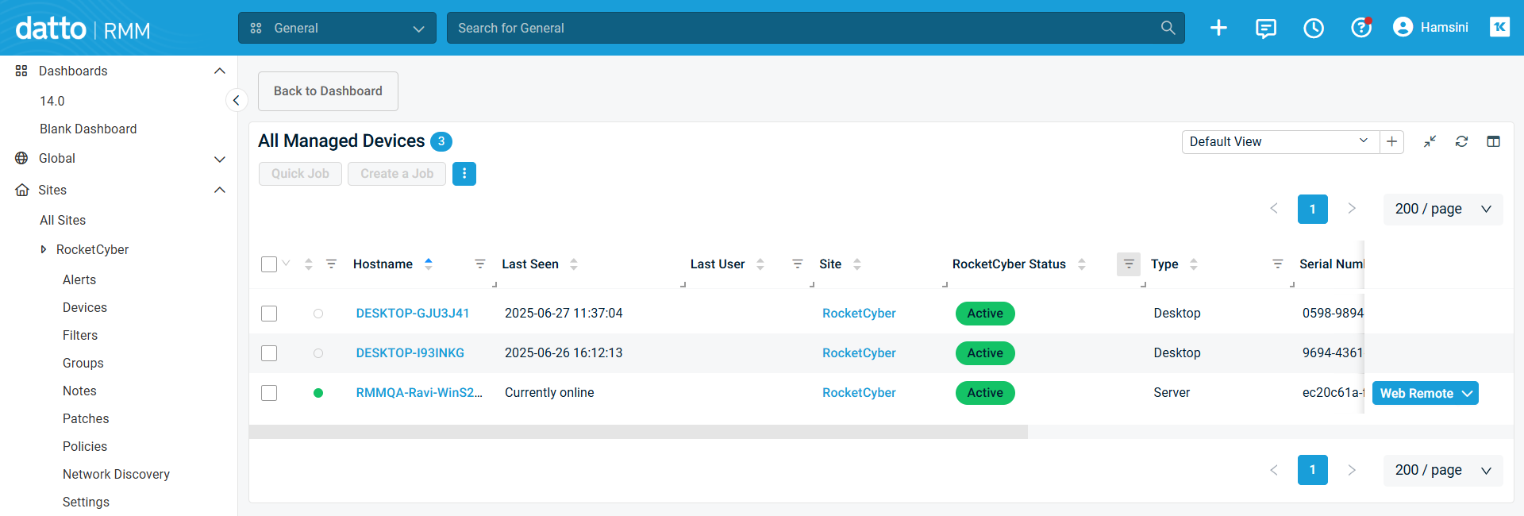The width and height of the screenshot is (1524, 516).
Task: Open the General search scope dropdown
Action: click(337, 28)
